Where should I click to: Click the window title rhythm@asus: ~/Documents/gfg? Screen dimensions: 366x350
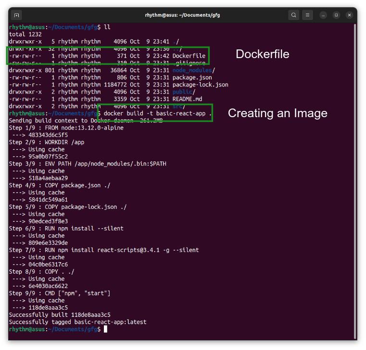(182, 15)
